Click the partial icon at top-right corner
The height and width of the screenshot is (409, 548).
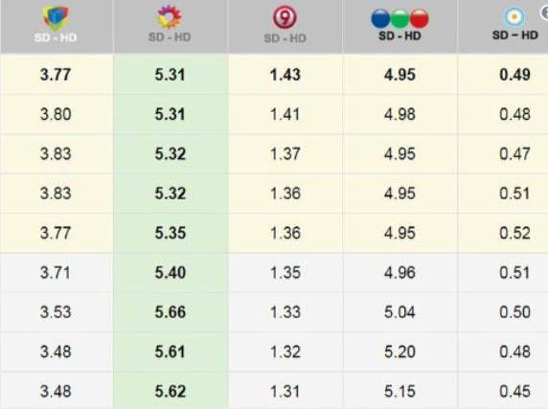pos(544,12)
